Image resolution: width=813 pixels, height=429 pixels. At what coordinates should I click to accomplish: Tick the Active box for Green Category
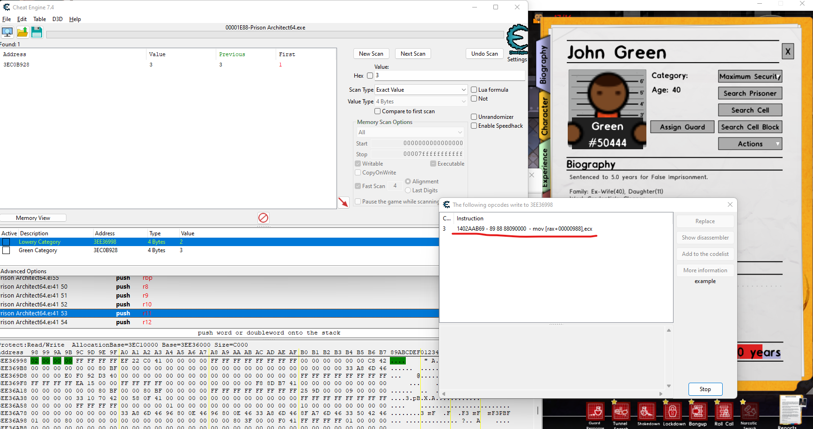(6, 250)
